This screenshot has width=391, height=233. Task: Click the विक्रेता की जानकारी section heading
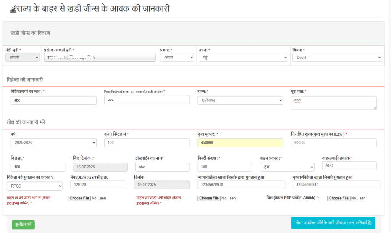click(25, 80)
